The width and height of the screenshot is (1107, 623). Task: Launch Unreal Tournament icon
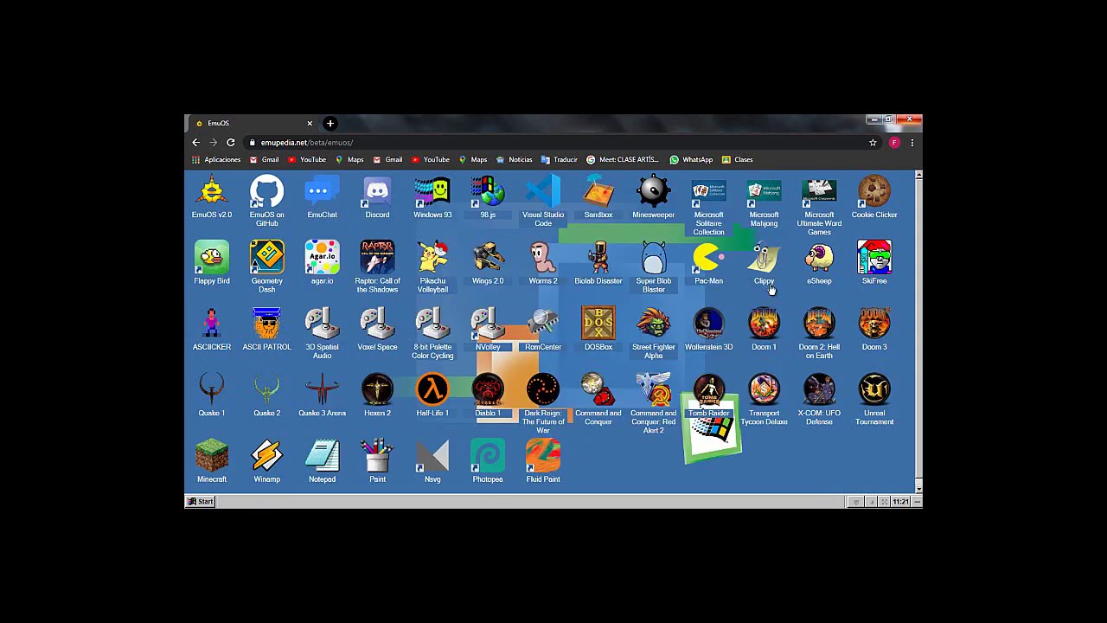point(874,400)
